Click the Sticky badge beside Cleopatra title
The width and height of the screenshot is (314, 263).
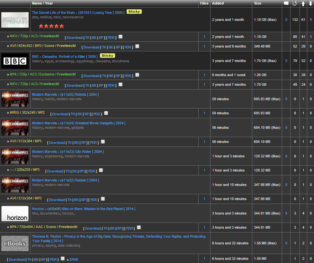point(108,56)
